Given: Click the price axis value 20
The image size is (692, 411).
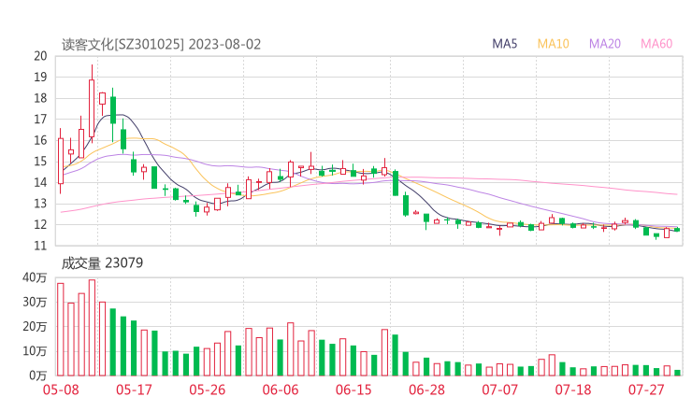Looking at the screenshot, I should pos(40,56).
